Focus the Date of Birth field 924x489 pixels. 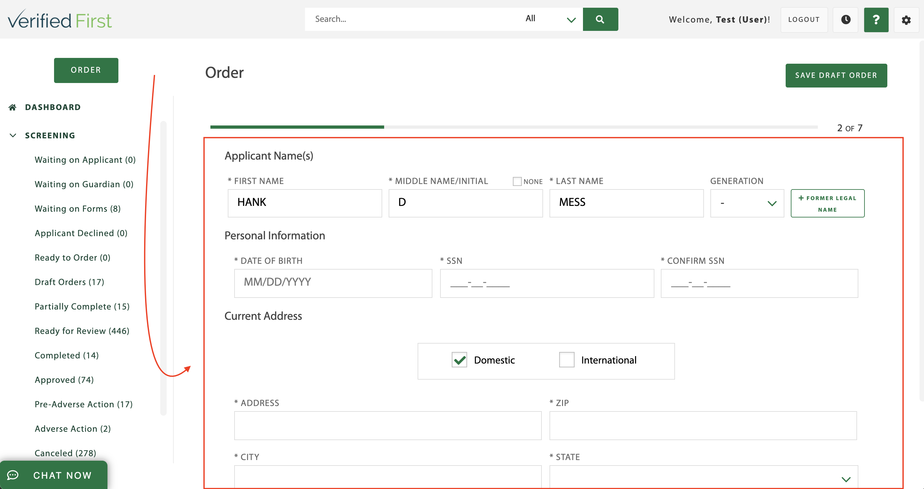333,283
